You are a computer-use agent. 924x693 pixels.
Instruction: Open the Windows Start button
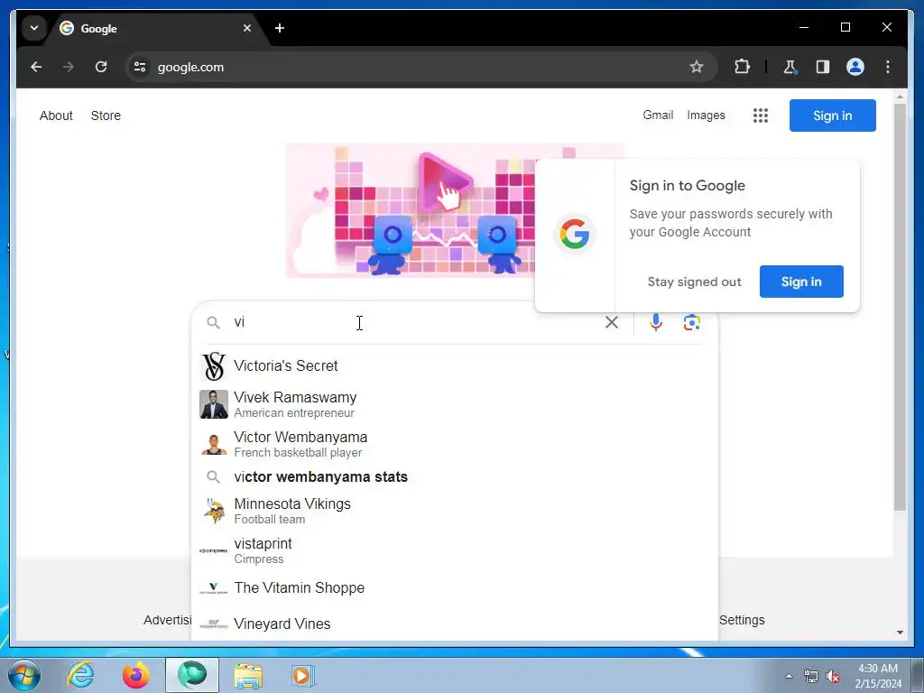(x=24, y=675)
